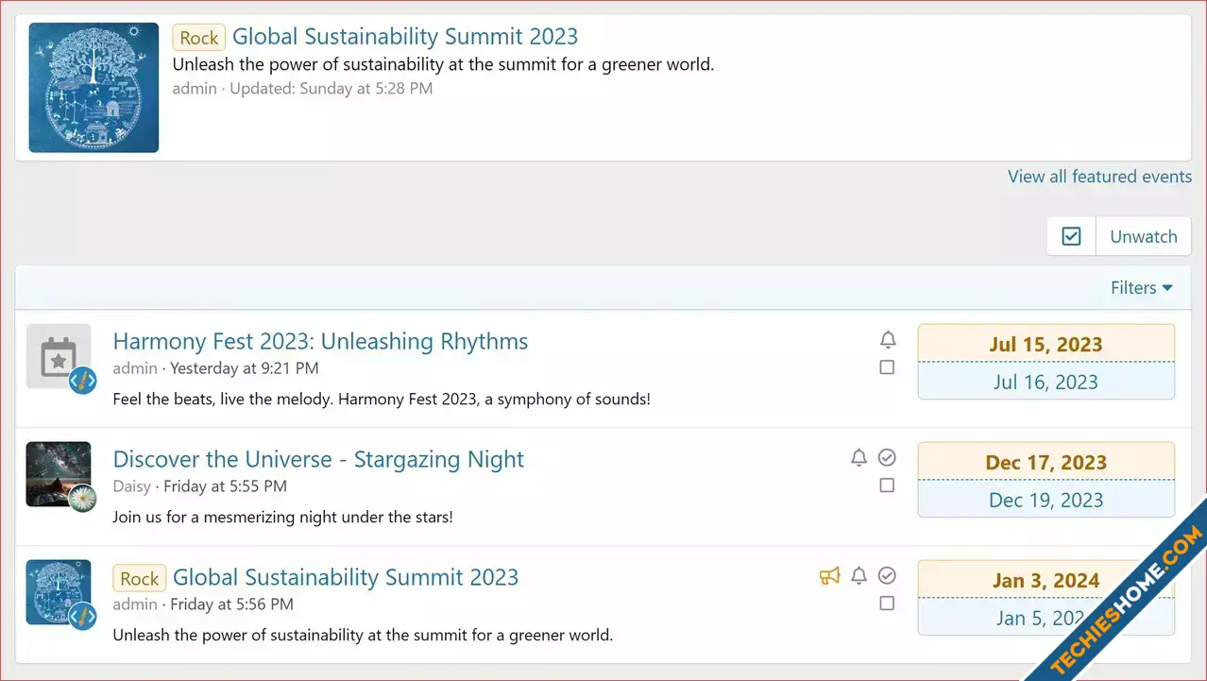The height and width of the screenshot is (681, 1207).
Task: Click the 'Join us for a mesmerizing night' description
Action: click(x=283, y=518)
